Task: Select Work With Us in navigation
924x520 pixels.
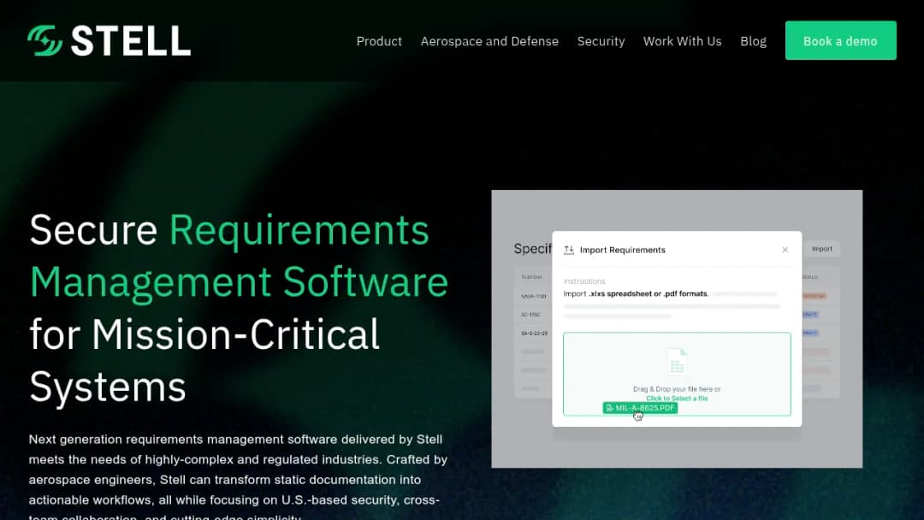Action: click(x=683, y=41)
